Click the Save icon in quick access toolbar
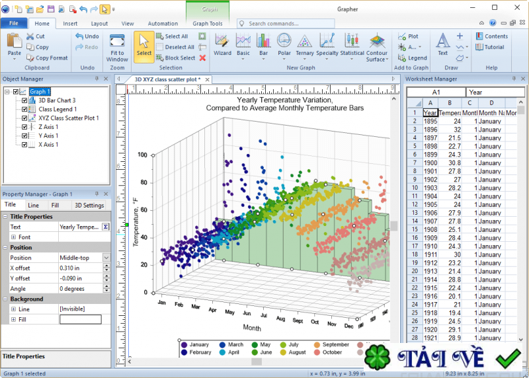529x378 pixels. tap(51, 9)
